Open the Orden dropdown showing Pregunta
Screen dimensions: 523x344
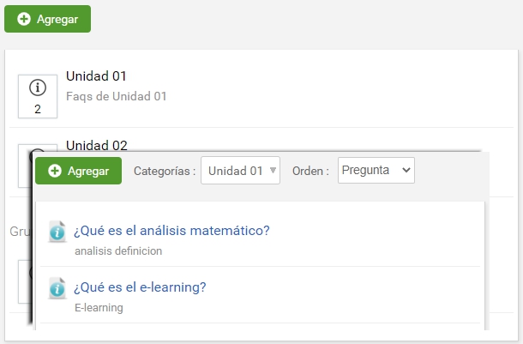coord(376,170)
